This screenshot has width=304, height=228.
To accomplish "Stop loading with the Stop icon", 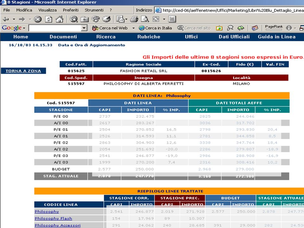I will coord(38,19).
